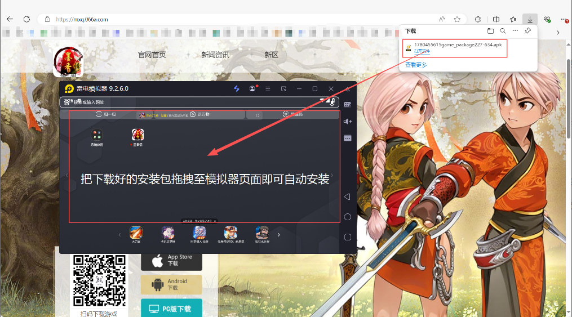
Task: Open the browser extensions icon
Action: tap(478, 19)
